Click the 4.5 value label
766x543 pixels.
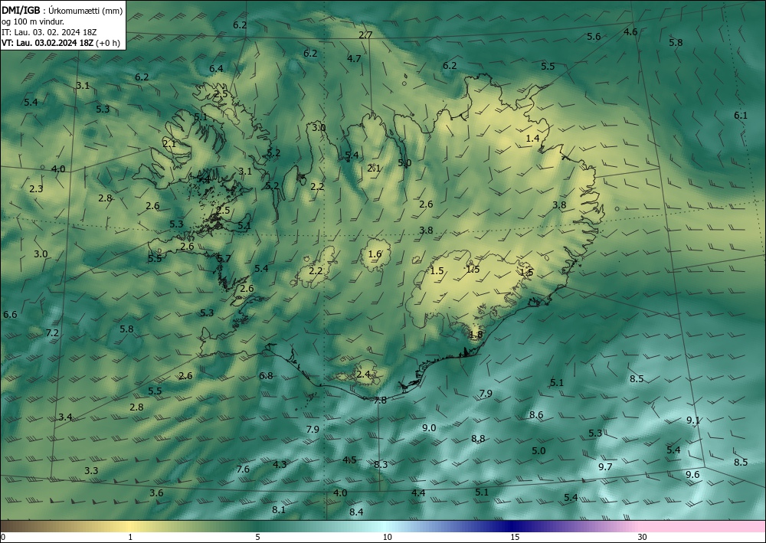point(349,460)
